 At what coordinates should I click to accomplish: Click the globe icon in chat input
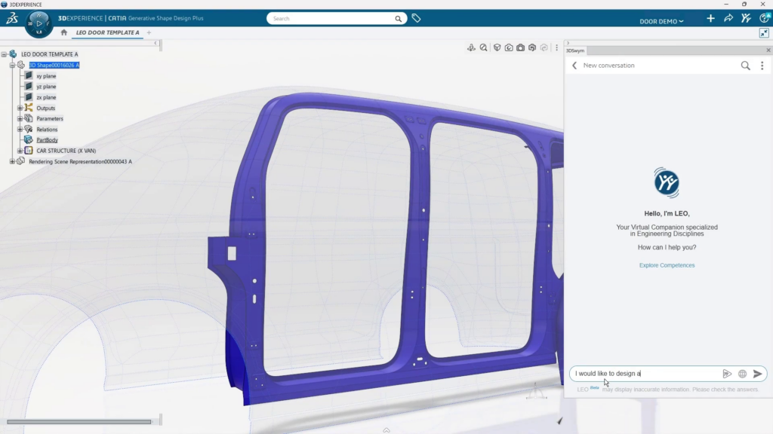pyautogui.click(x=743, y=374)
